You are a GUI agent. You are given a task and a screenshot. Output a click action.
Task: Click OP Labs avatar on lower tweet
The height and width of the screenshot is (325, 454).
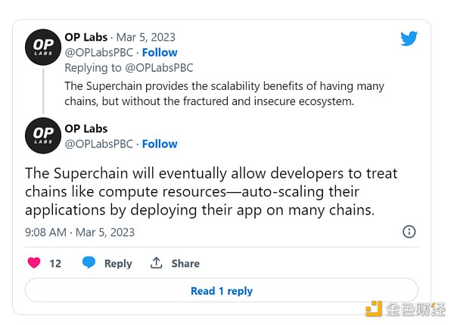[43, 136]
